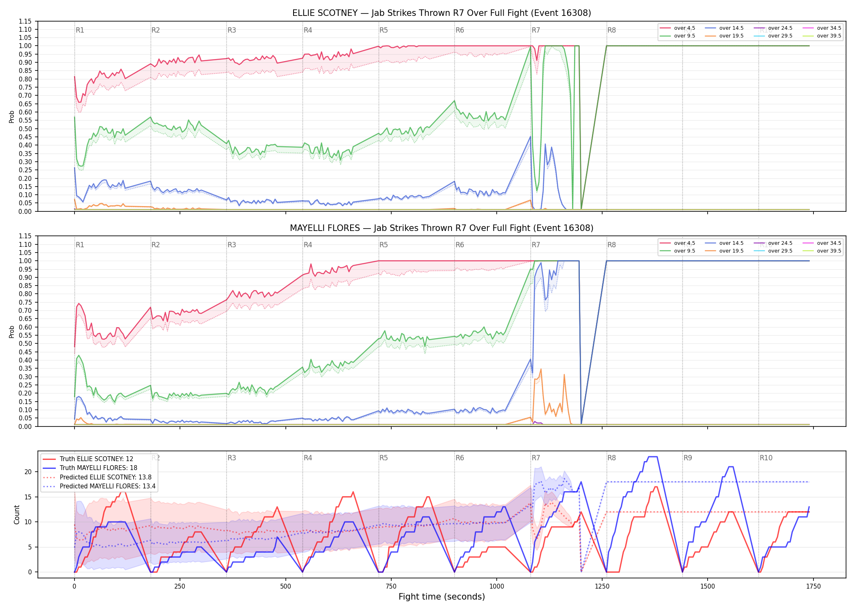Click the R8 round marker in Flores chart

coord(612,245)
